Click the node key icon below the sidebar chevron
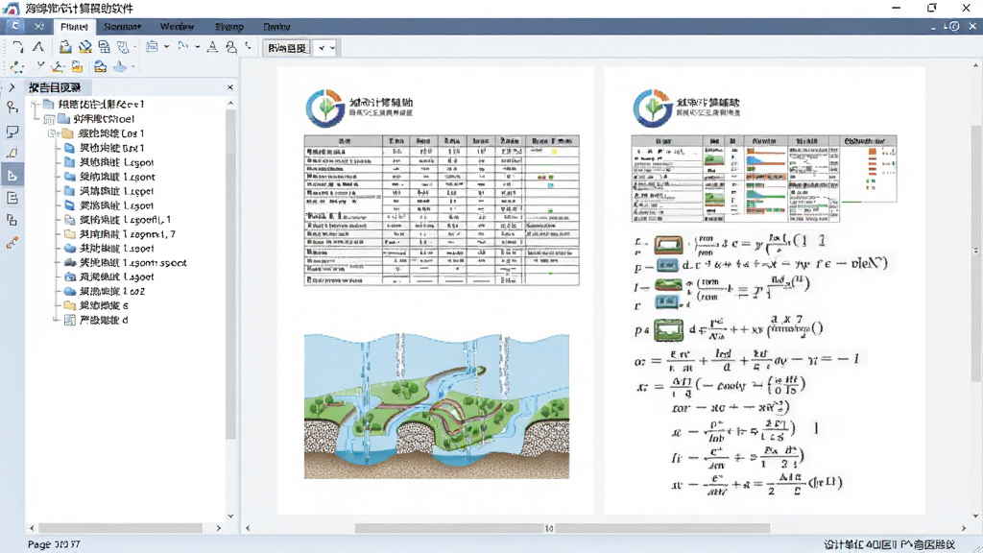 pos(12,108)
